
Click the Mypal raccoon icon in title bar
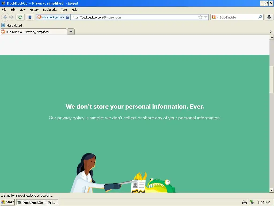click(3, 3)
